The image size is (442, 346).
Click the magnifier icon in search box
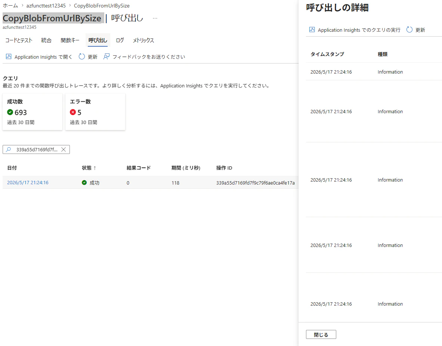(x=9, y=149)
